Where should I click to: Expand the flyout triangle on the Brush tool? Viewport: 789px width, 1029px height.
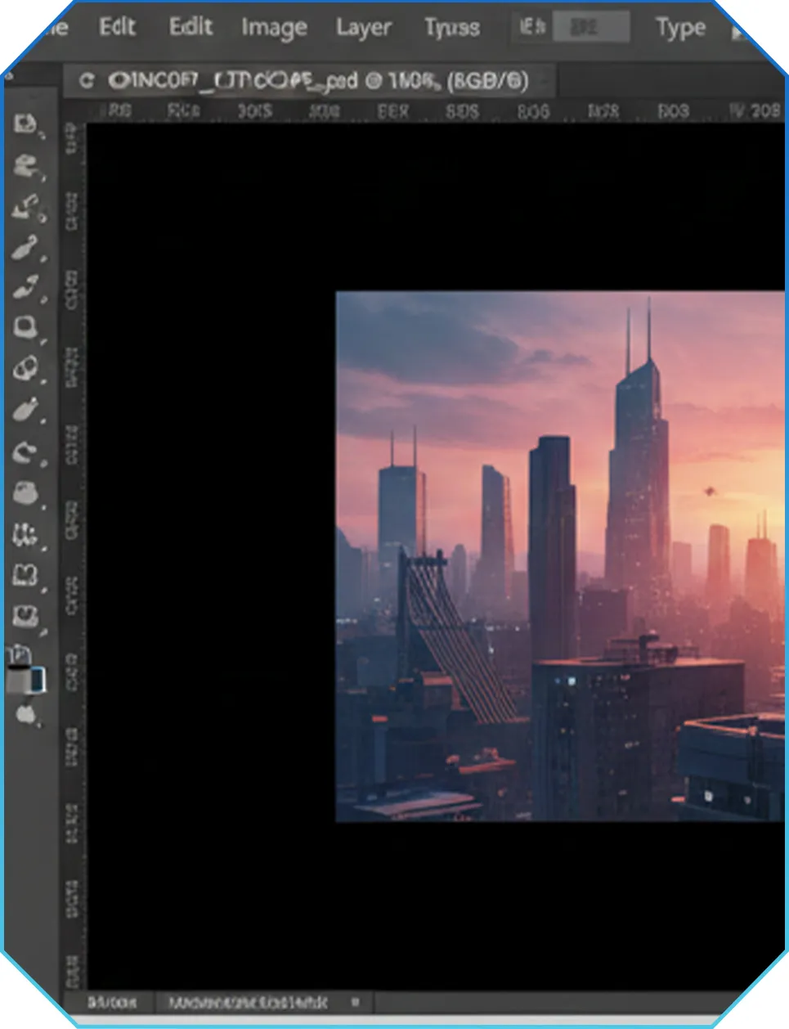click(43, 258)
